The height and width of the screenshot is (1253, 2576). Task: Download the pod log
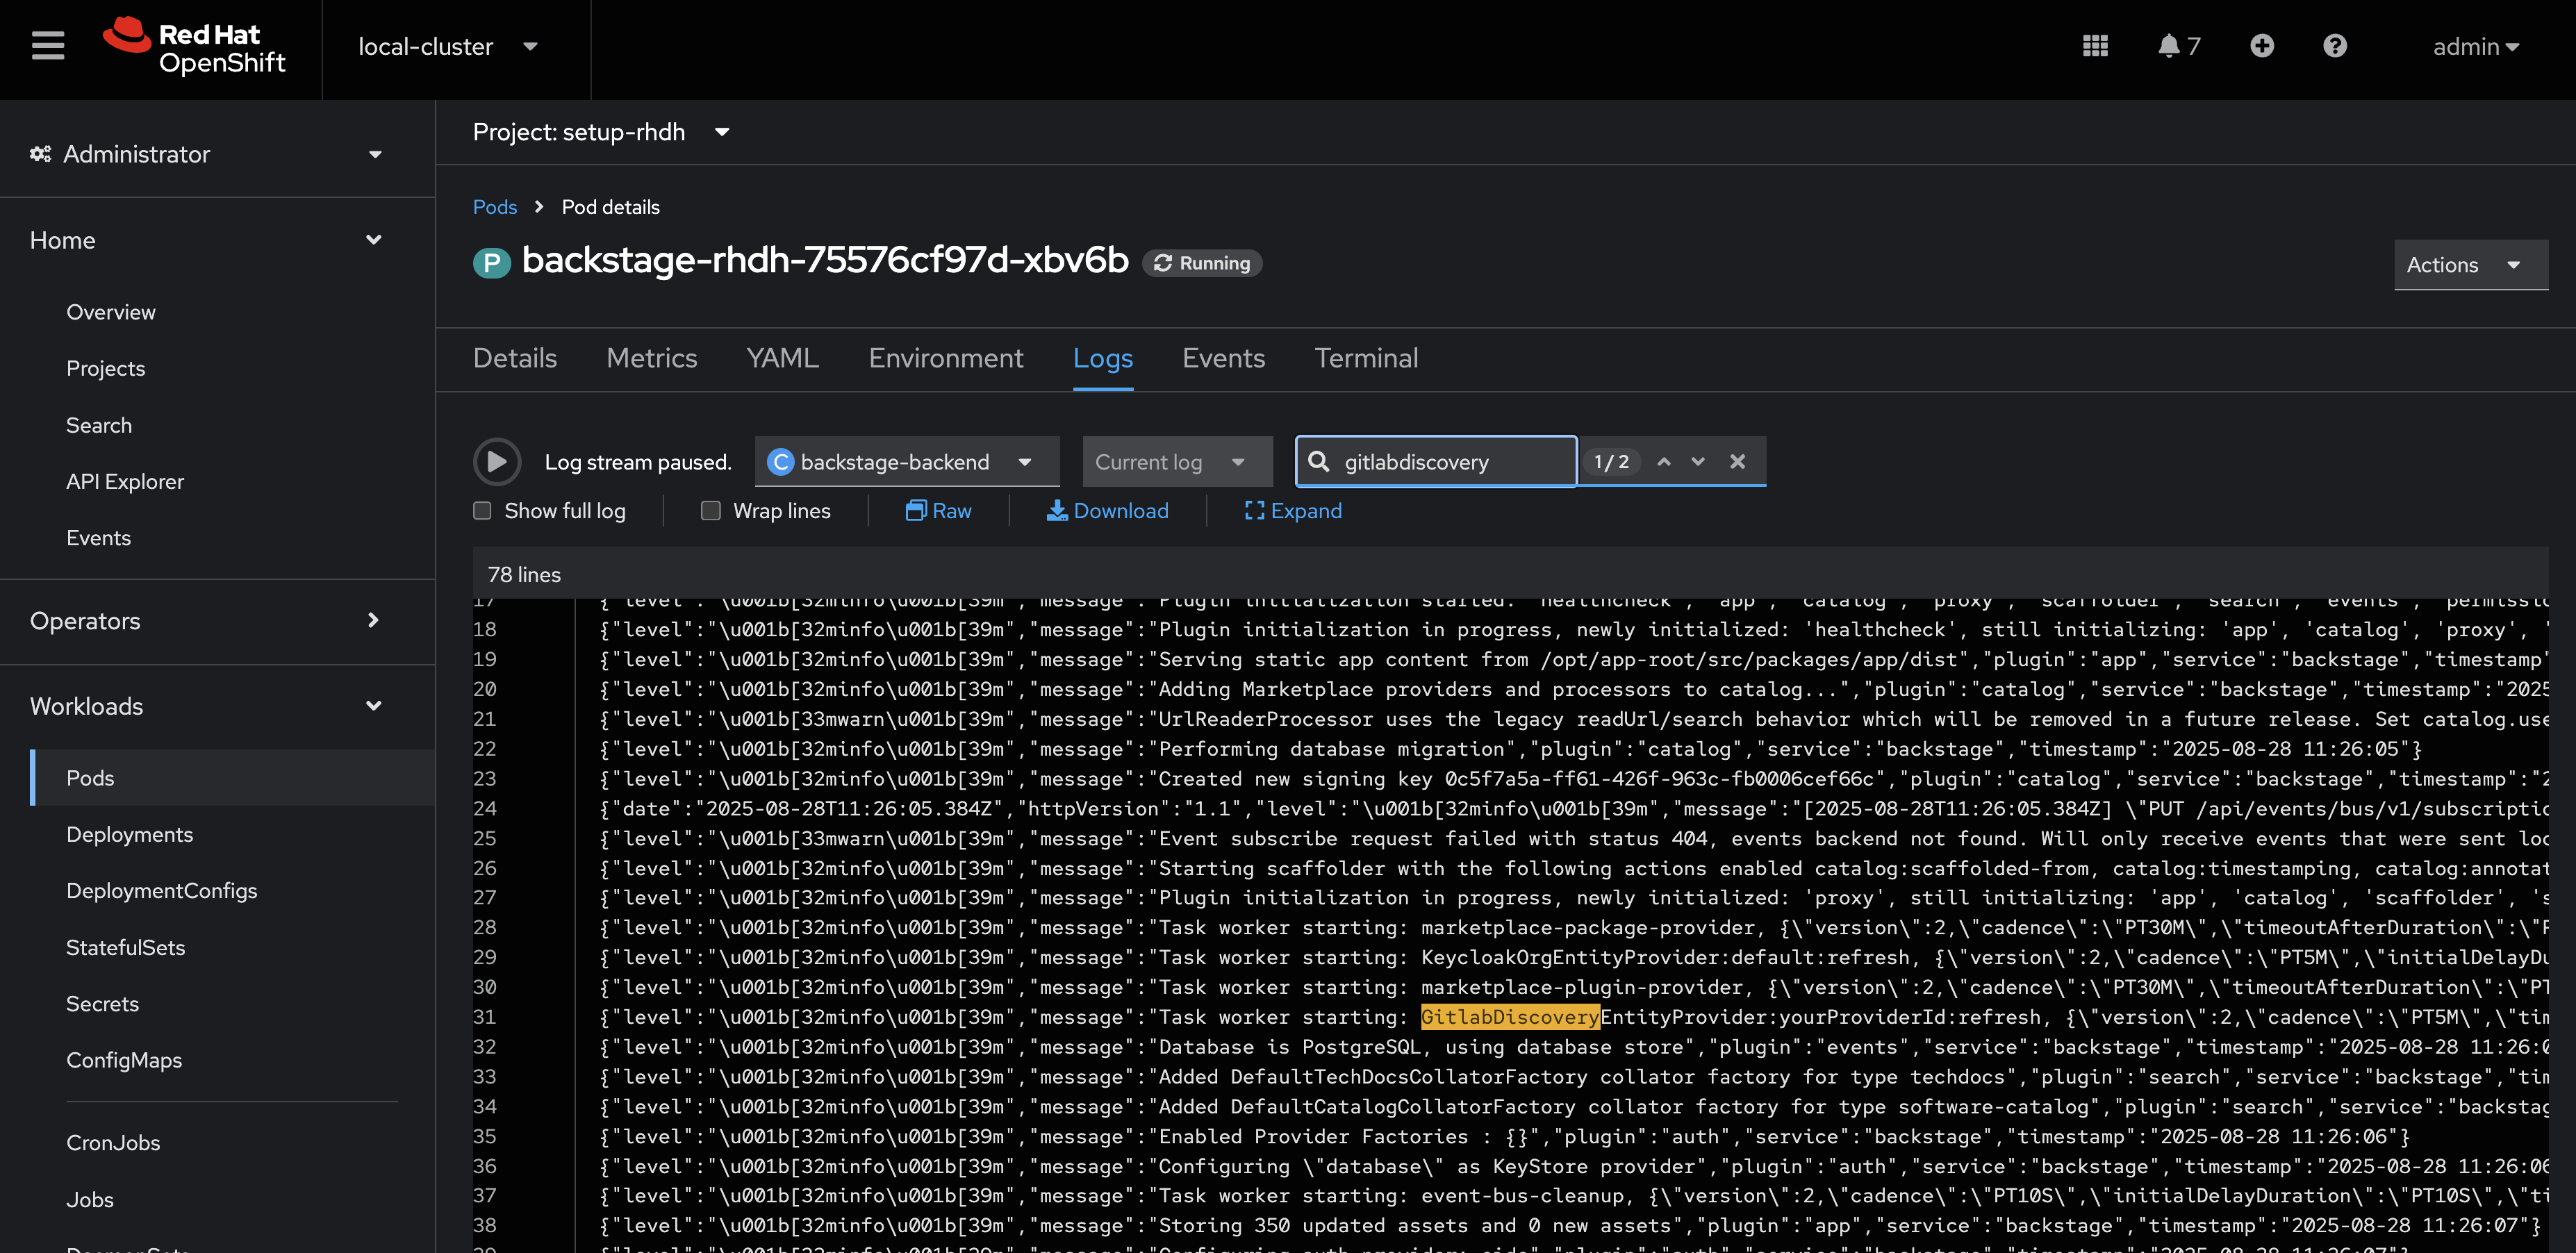pos(1107,511)
